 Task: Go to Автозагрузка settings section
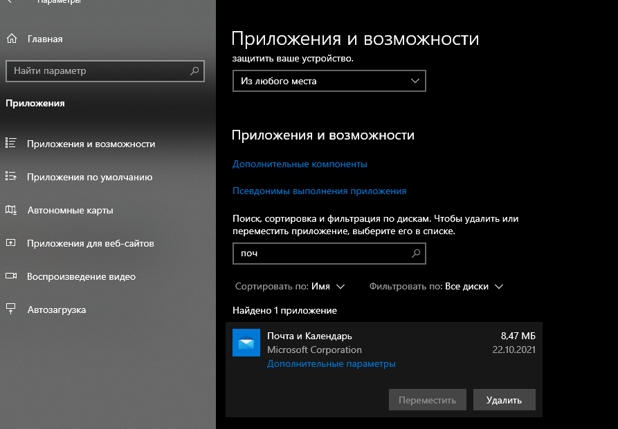point(57,309)
